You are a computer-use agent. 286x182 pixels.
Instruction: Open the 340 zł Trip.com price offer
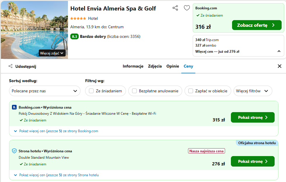(x=207, y=40)
